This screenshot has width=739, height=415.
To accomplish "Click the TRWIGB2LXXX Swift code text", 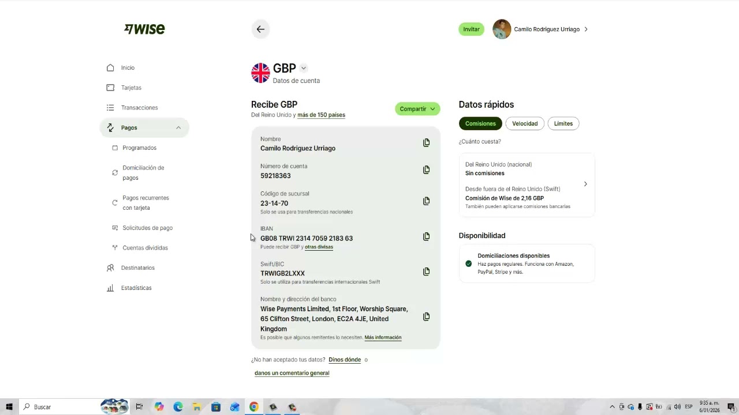I will pyautogui.click(x=282, y=274).
